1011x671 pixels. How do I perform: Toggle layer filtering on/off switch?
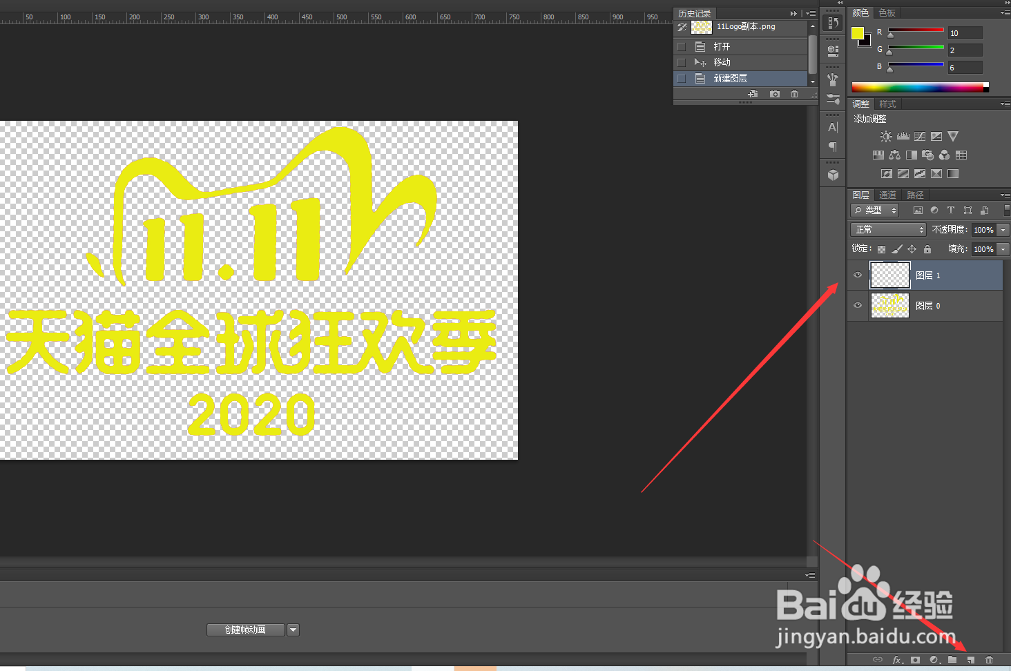(1007, 210)
